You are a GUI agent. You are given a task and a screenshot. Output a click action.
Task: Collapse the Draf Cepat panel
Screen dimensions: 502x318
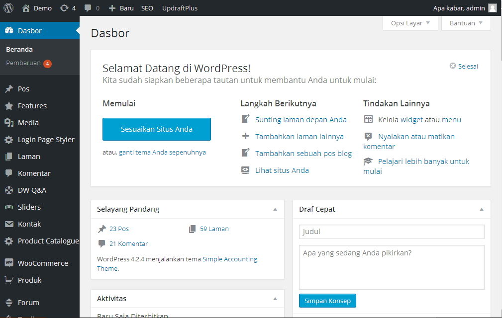(482, 209)
